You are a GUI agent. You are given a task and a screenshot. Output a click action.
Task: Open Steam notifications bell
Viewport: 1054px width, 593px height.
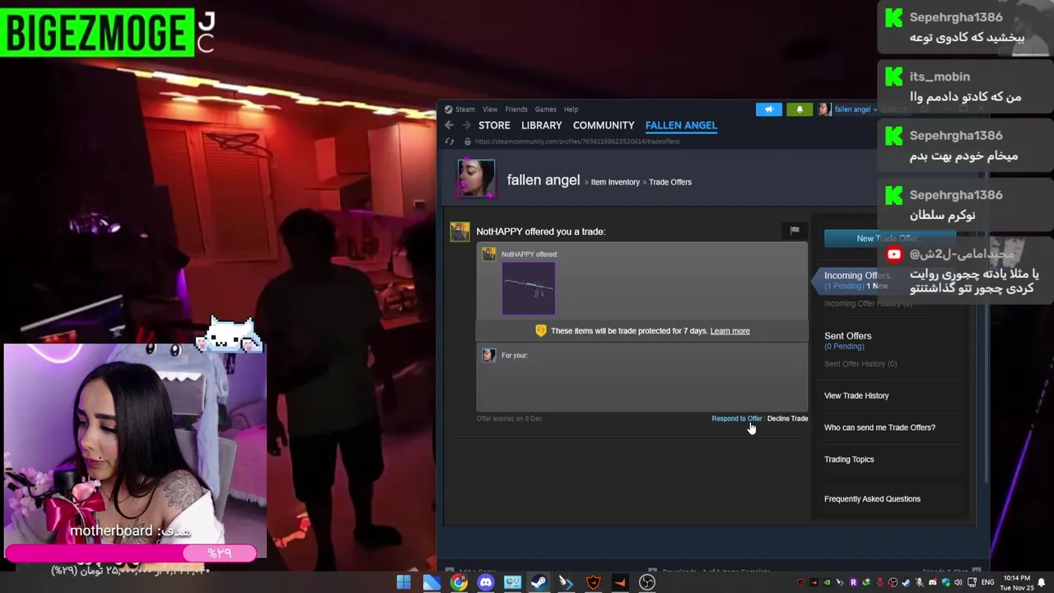799,109
